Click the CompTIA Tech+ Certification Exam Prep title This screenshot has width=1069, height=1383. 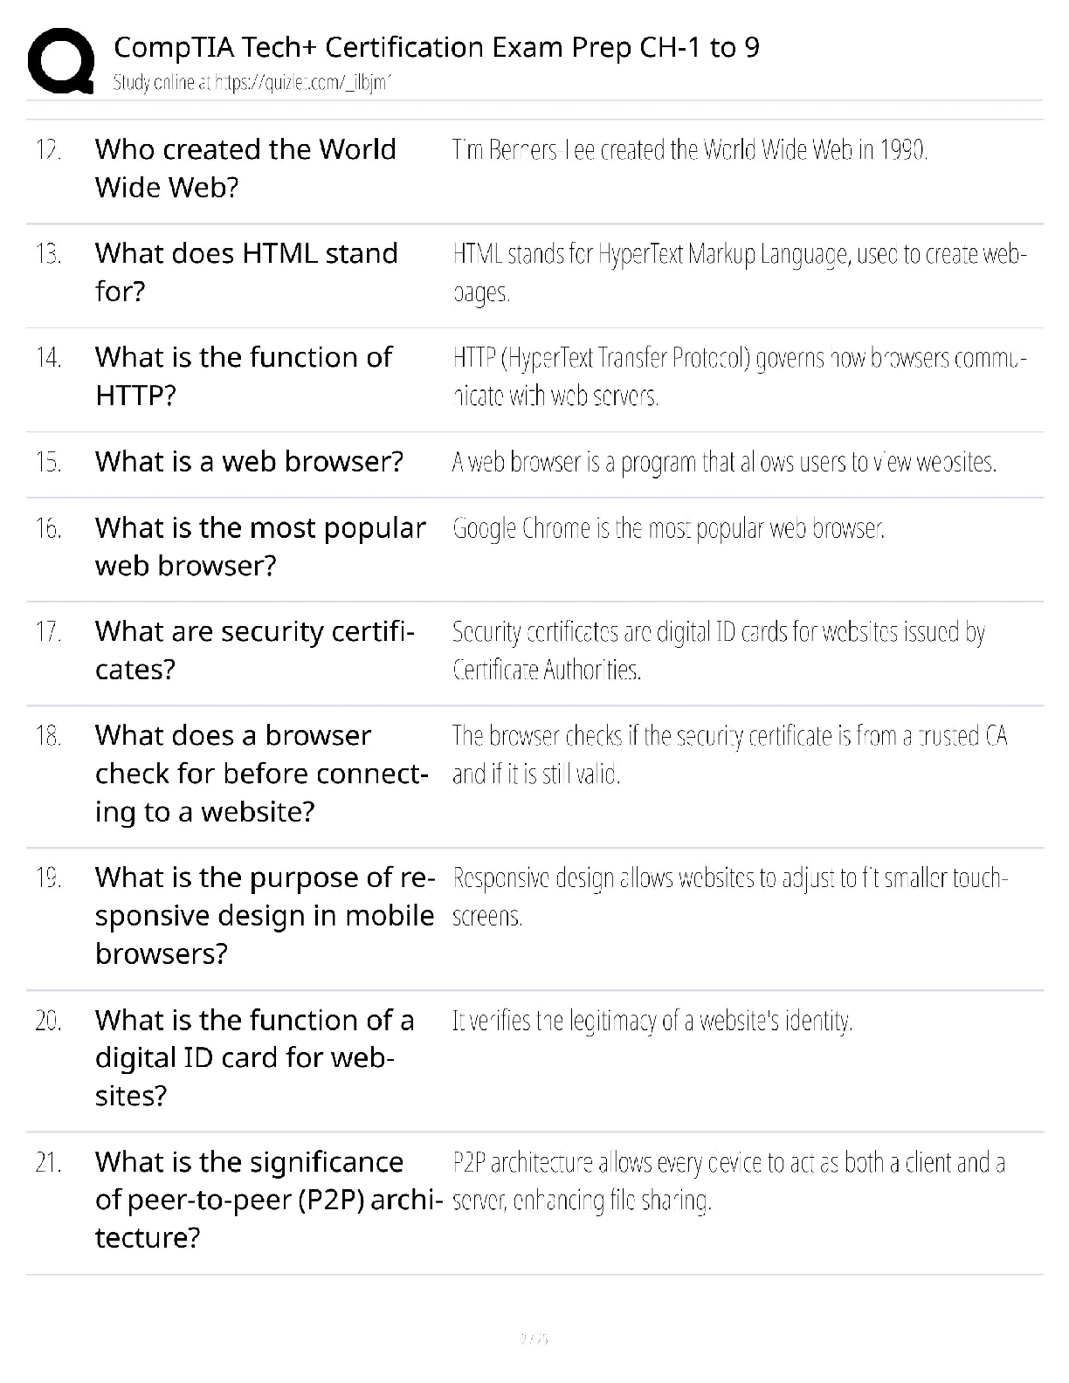(437, 47)
